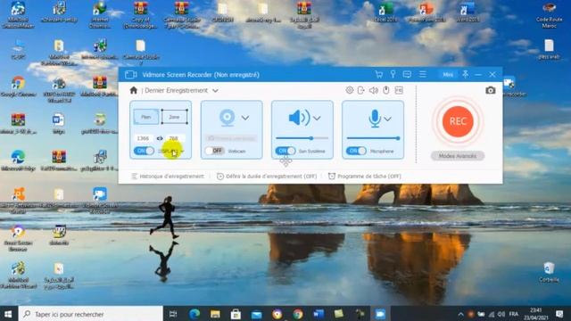Select the Google Chrome desktop shortcut

(18, 86)
